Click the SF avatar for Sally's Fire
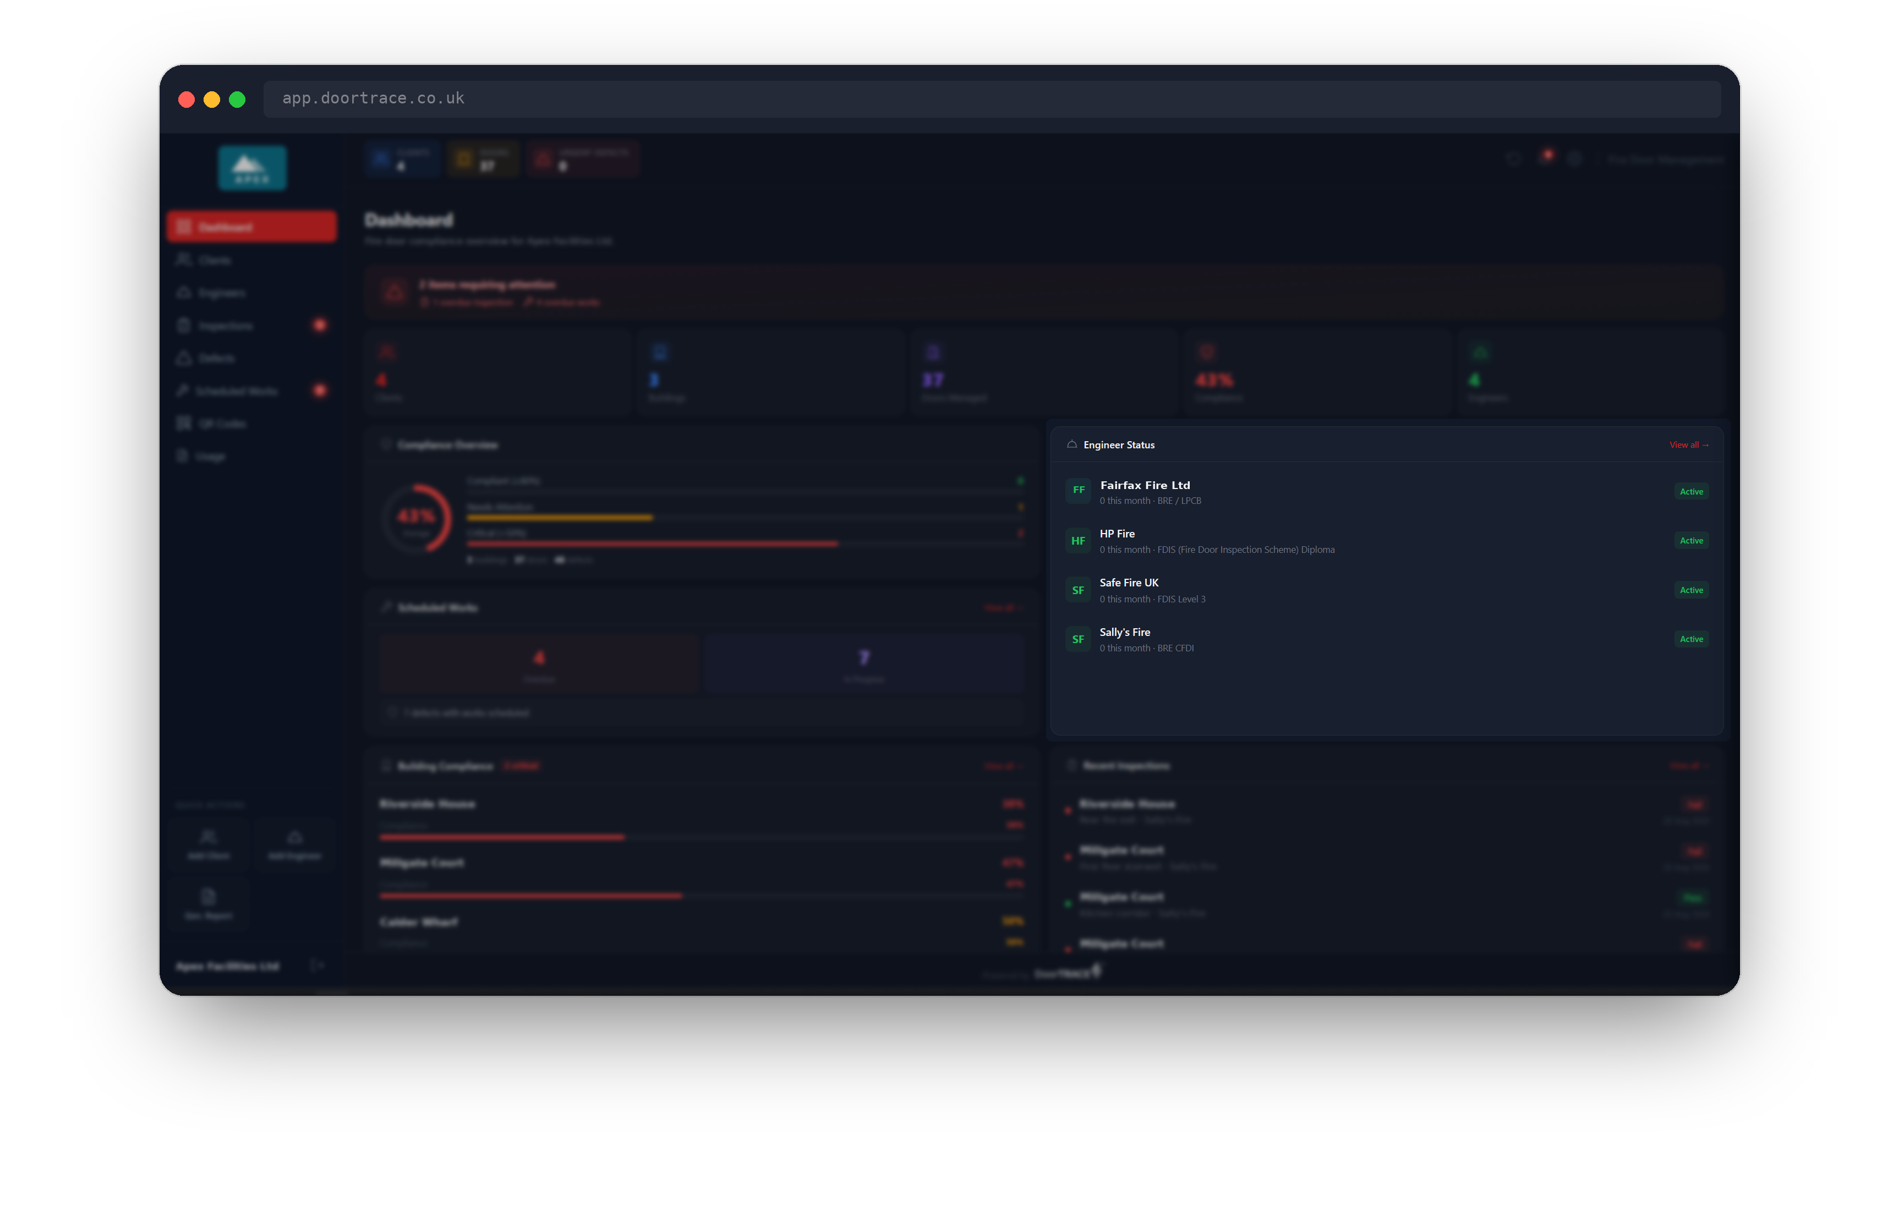The width and height of the screenshot is (1899, 1224). point(1078,639)
